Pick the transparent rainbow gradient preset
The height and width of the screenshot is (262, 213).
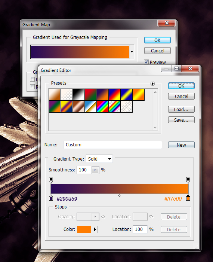[x=114, y=106]
